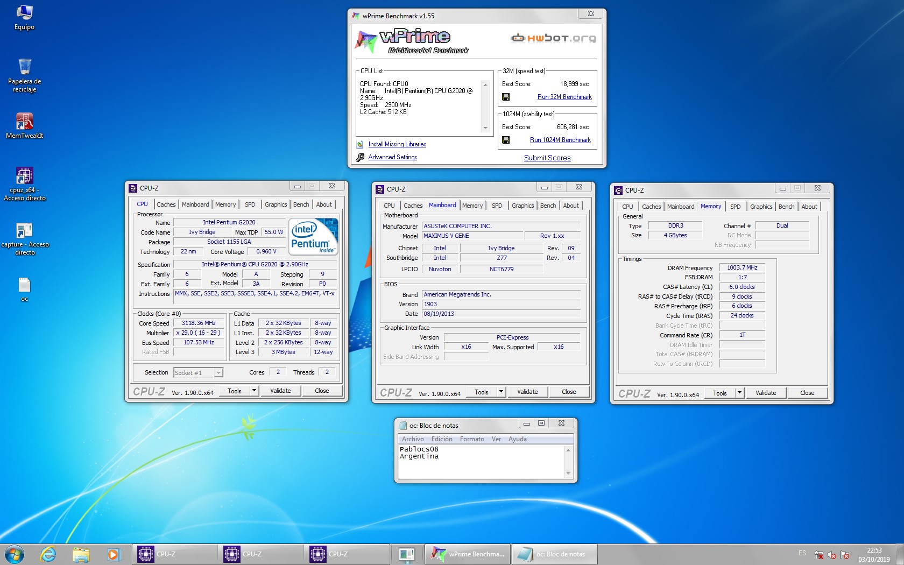This screenshot has height=565, width=904.
Task: Open the Windows Start orb
Action: (x=15, y=554)
